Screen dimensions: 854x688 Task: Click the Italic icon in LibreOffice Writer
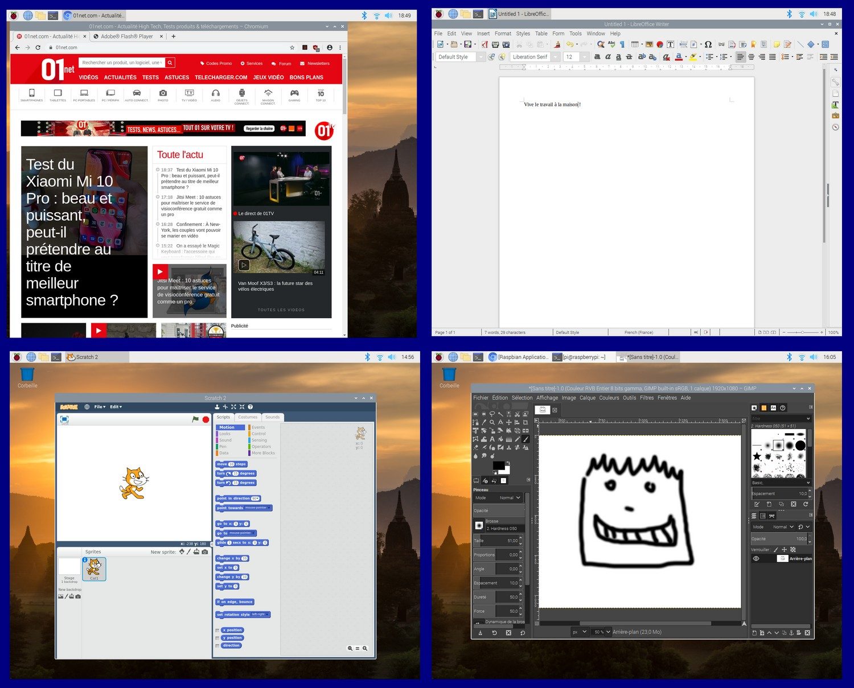tap(608, 57)
